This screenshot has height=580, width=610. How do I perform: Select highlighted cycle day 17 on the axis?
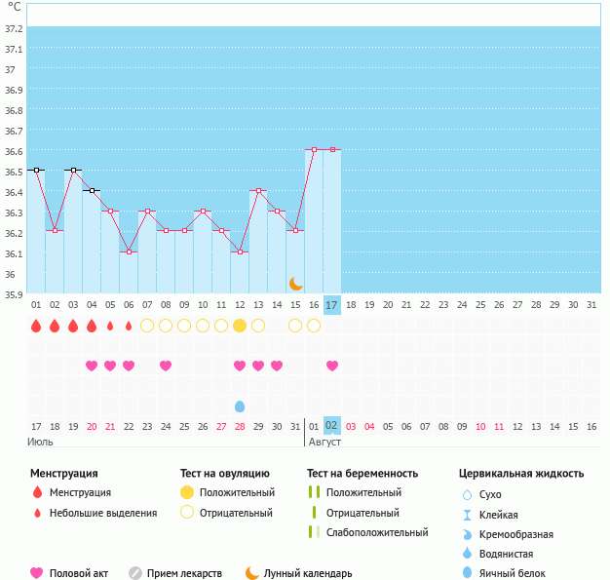(332, 305)
